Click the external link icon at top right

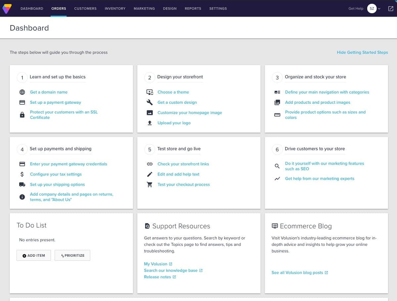(390, 8)
